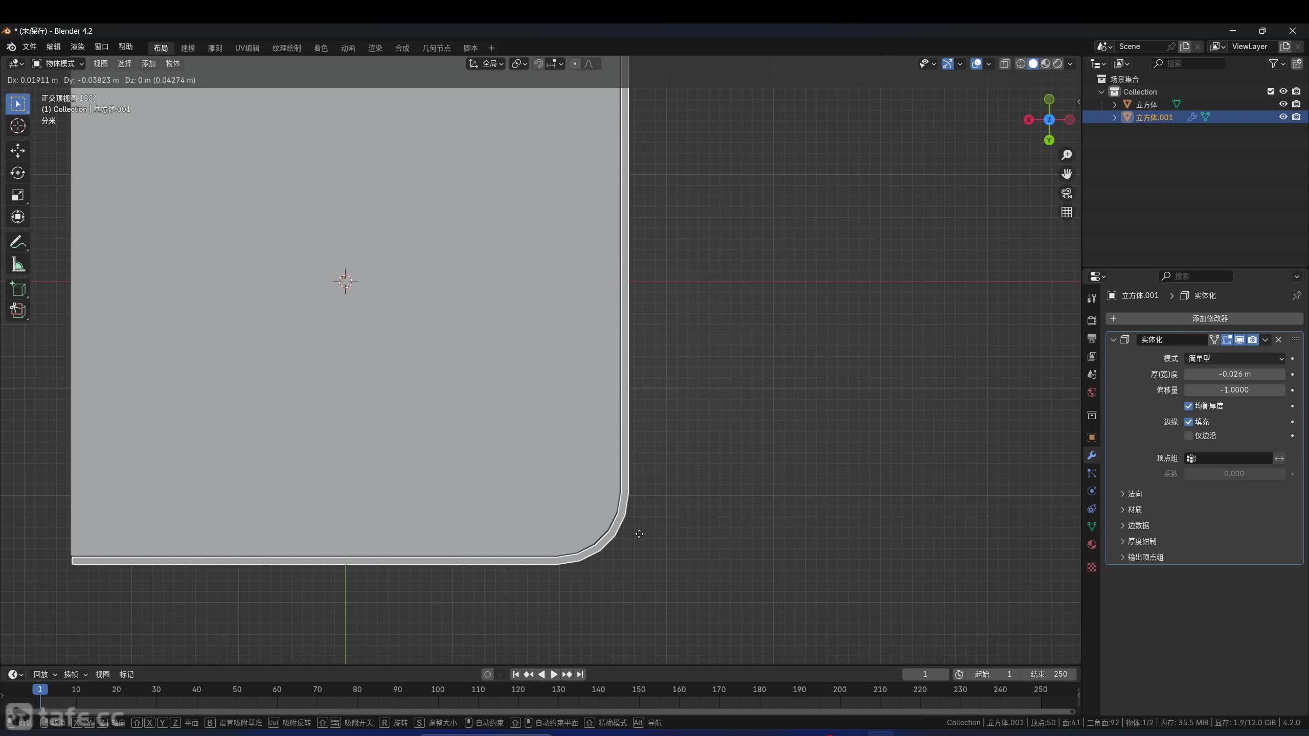This screenshot has width=1309, height=736.
Task: Select the Move tool
Action: coord(18,150)
